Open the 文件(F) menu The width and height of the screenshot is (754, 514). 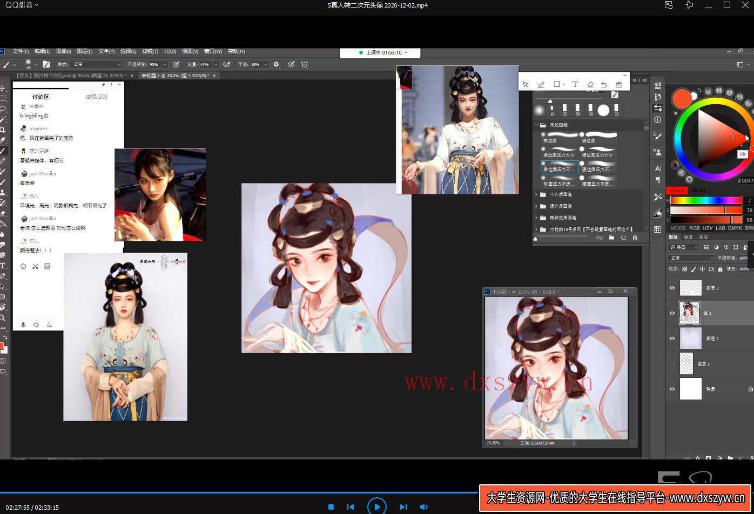21,51
